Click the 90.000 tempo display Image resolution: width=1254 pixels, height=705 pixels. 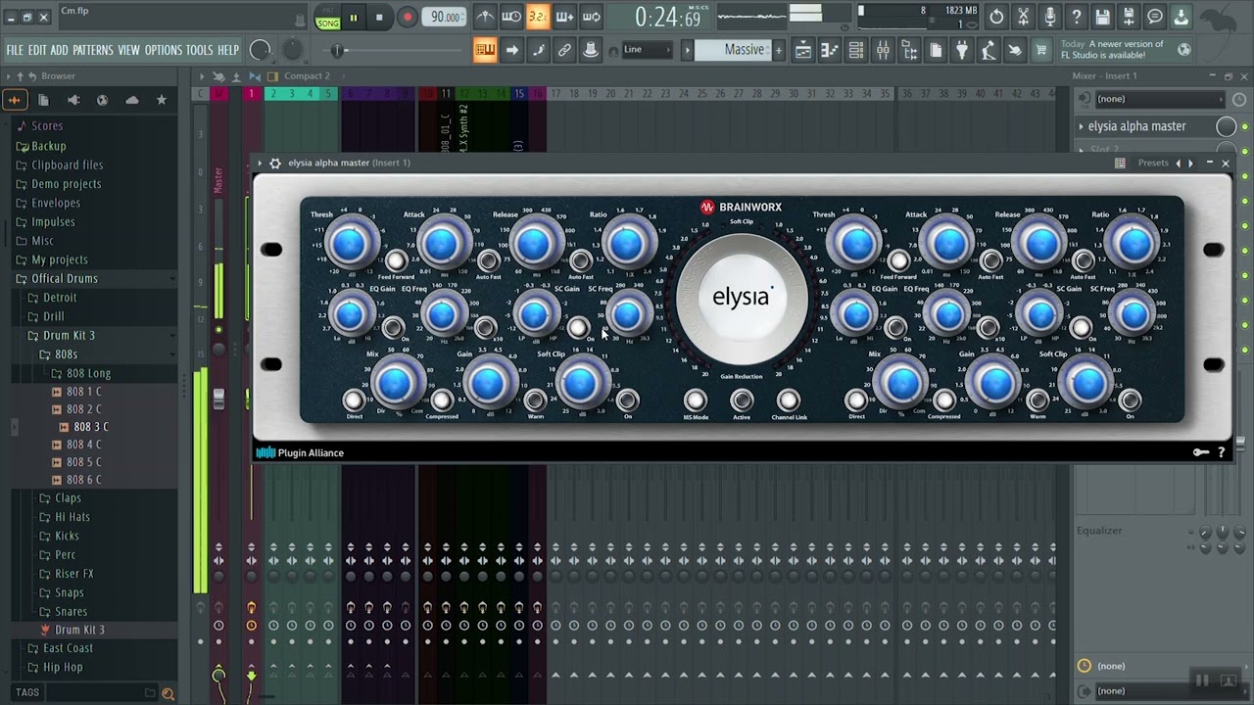(446, 17)
